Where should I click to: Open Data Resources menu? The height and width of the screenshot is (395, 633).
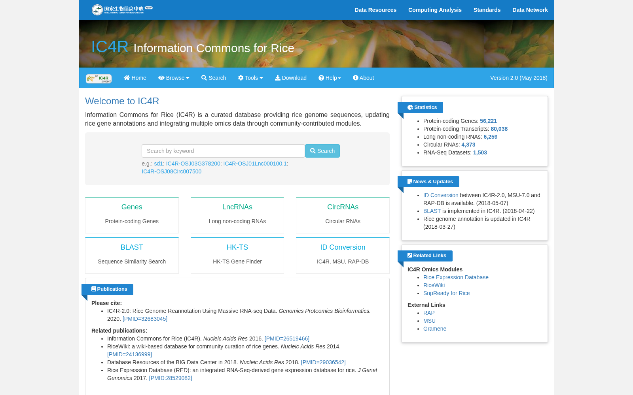375,10
